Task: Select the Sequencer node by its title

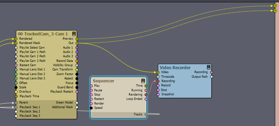Action: (104, 81)
